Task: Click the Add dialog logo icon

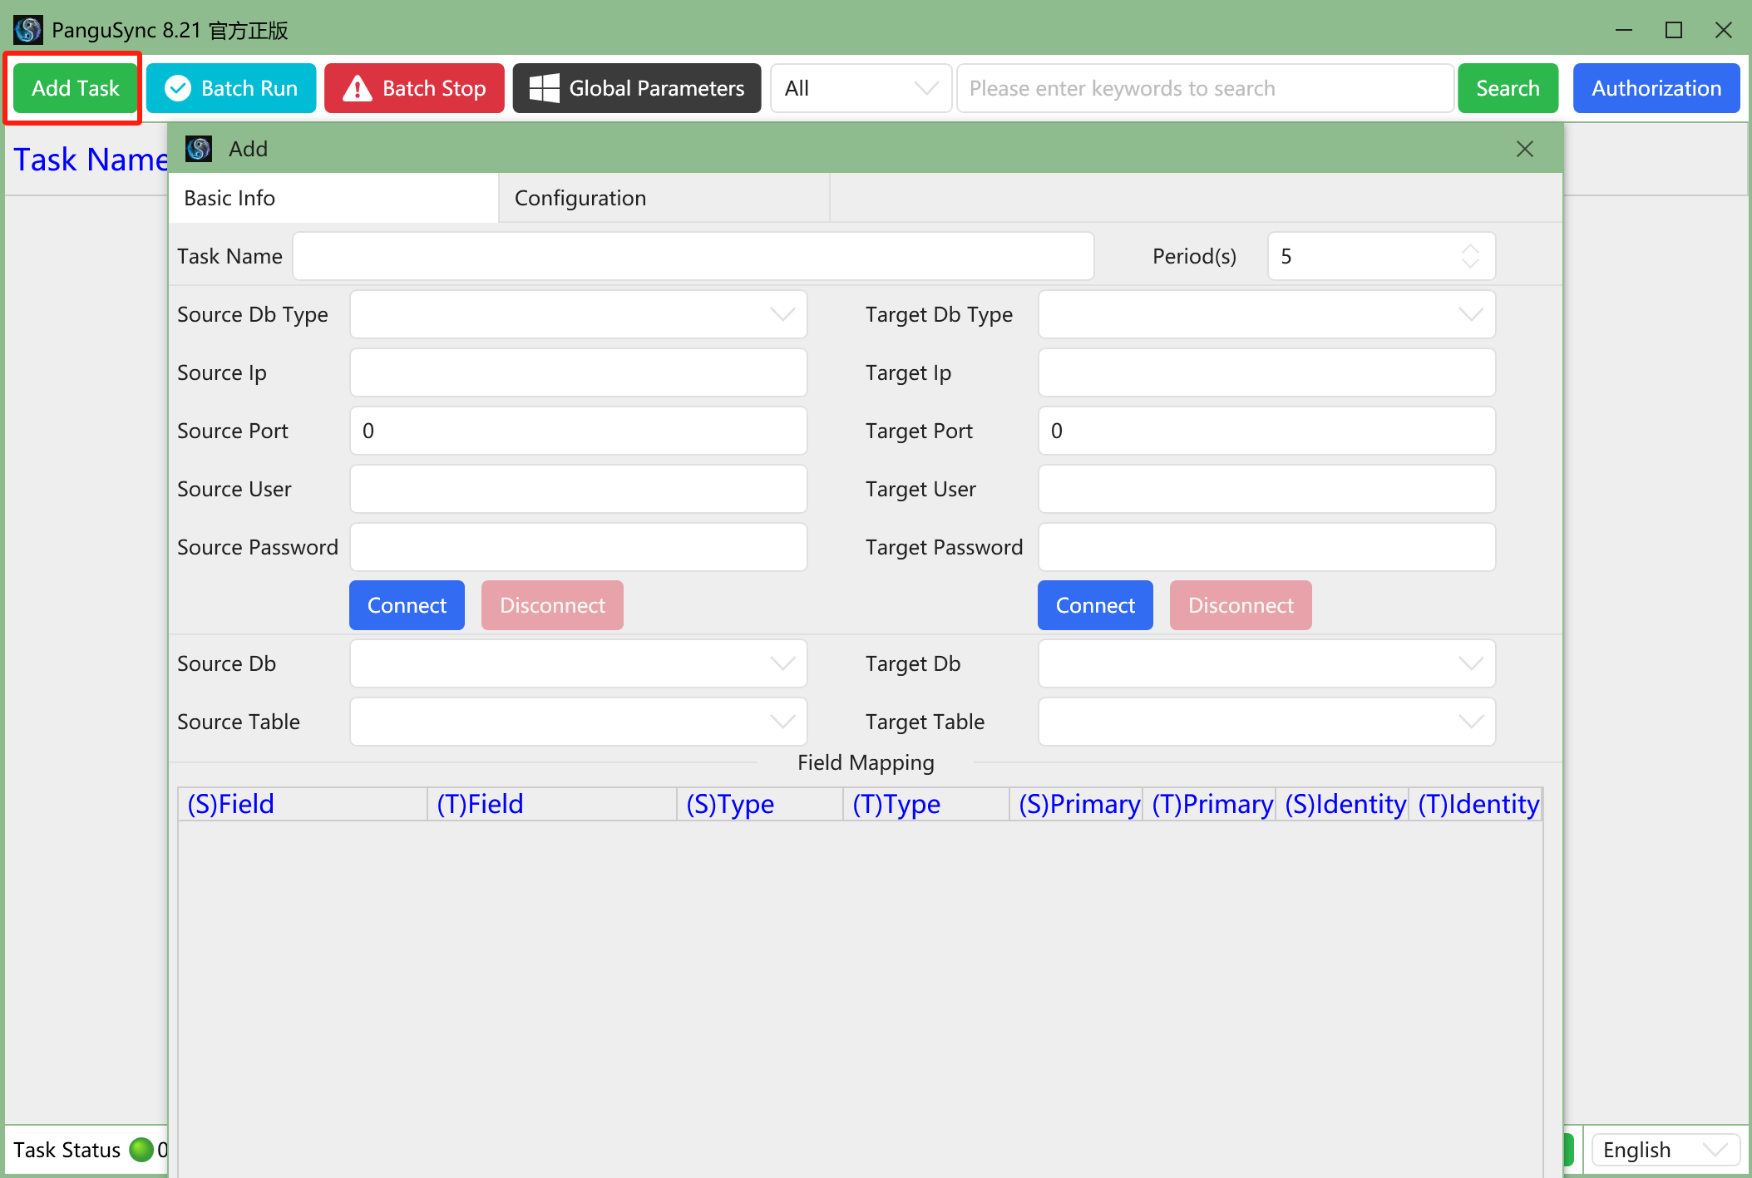Action: click(199, 149)
